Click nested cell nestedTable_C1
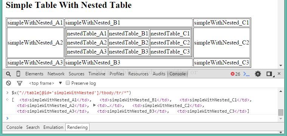 tap(170, 34)
